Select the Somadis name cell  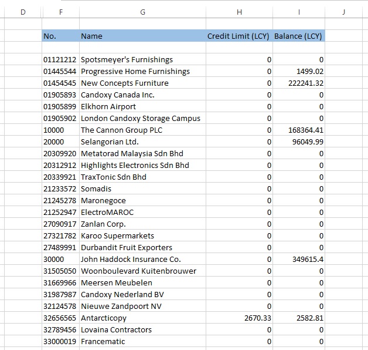[x=143, y=189]
